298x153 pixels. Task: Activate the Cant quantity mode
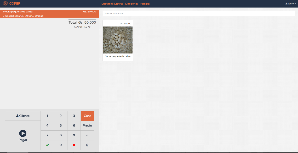tap(87, 116)
